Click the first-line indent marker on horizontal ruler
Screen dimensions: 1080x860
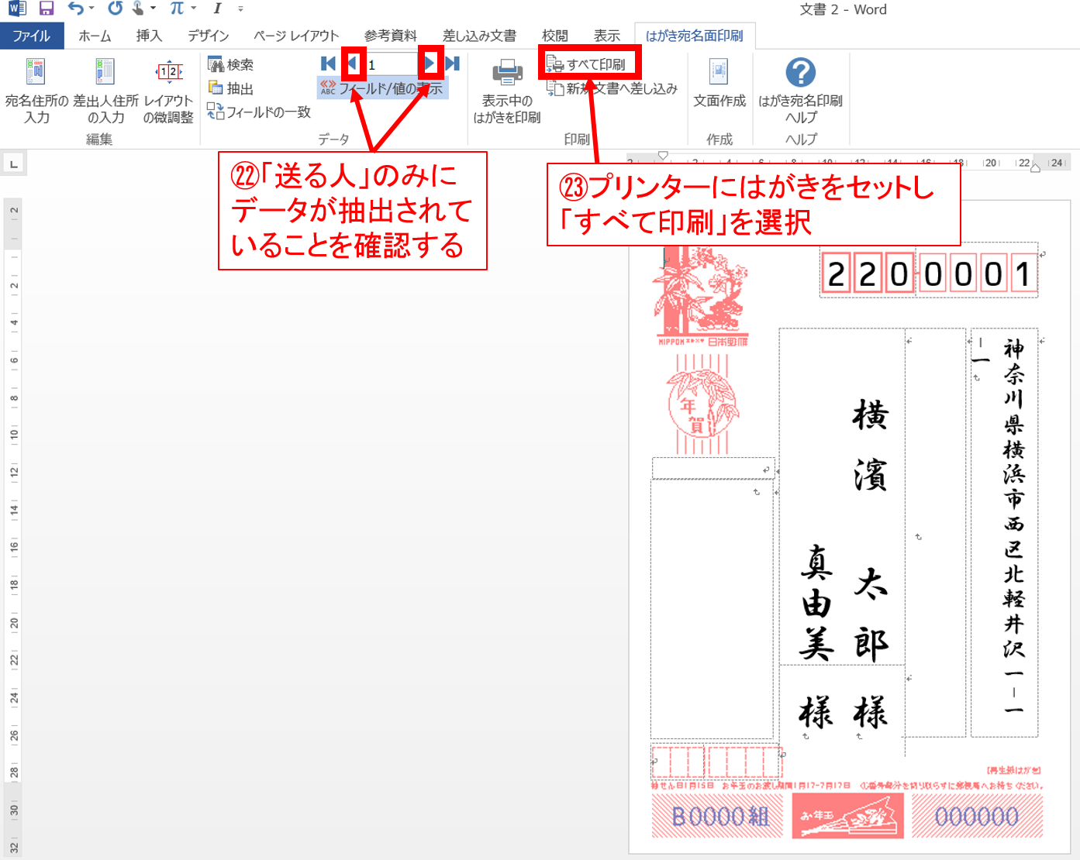click(x=663, y=156)
